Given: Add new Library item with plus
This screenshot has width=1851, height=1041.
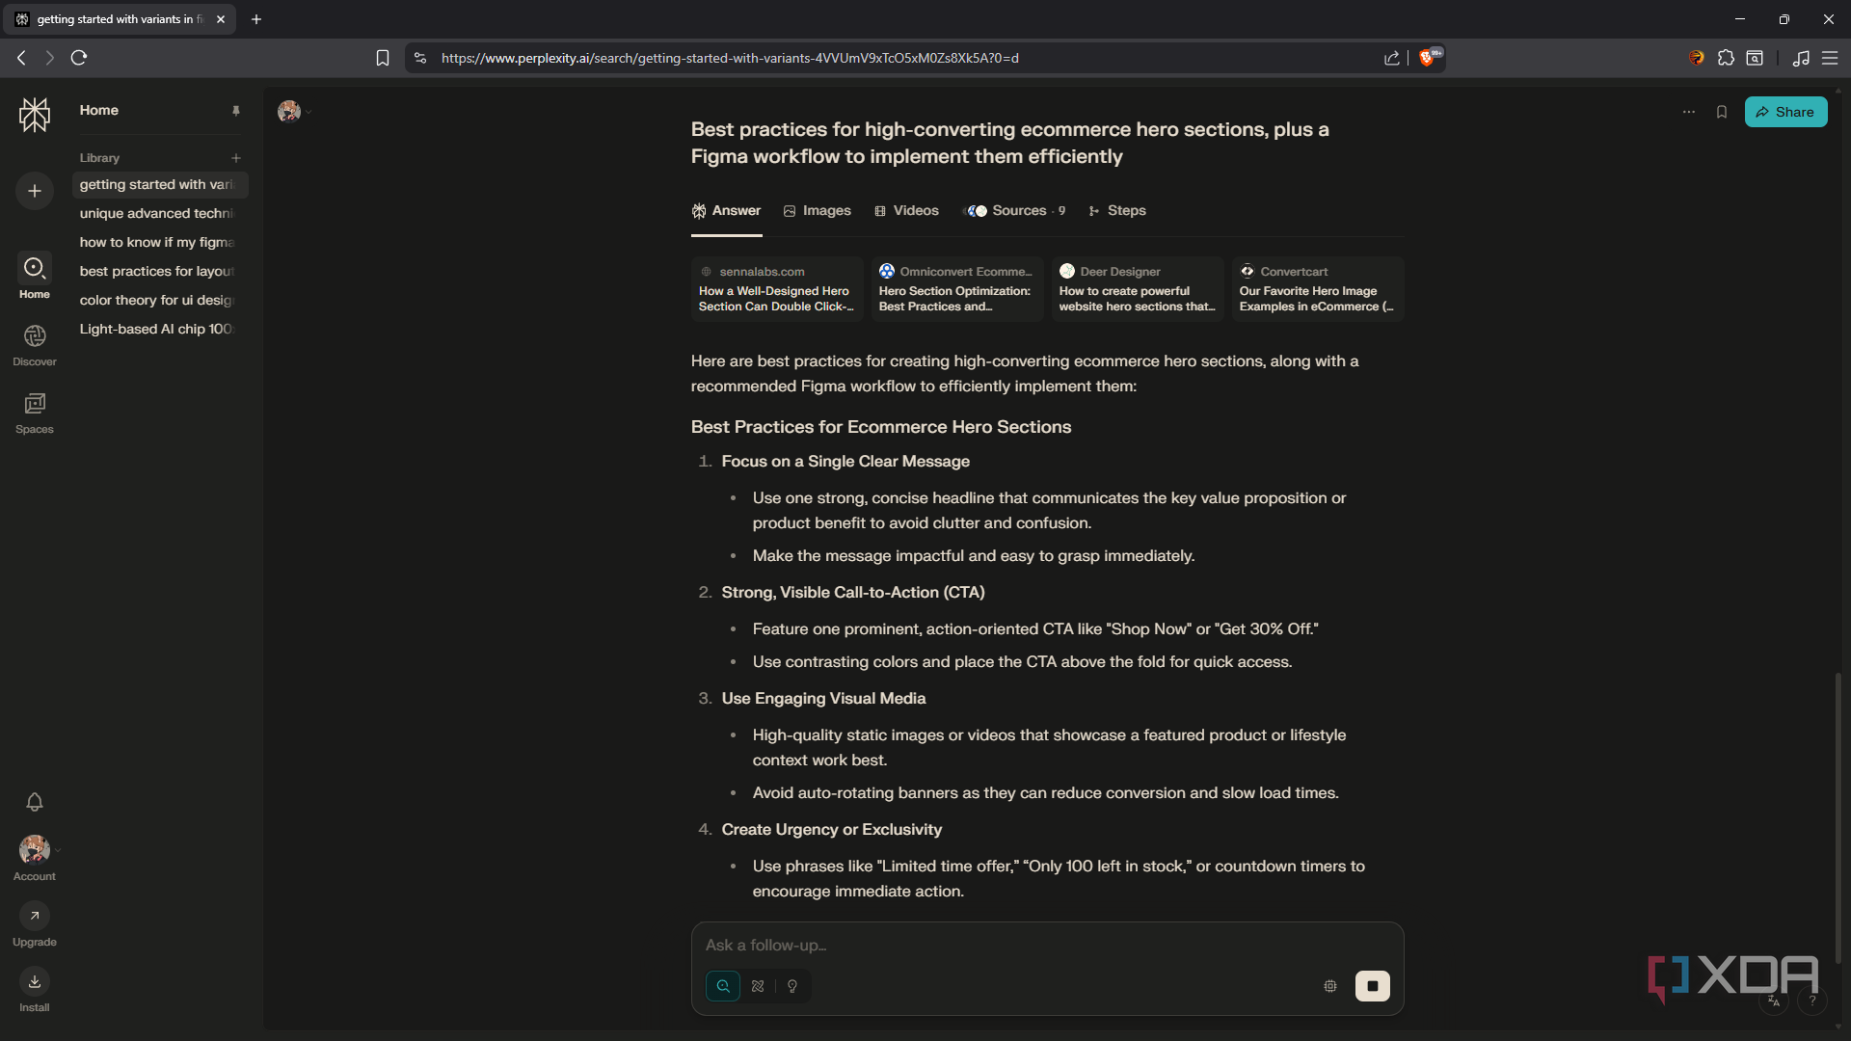Looking at the screenshot, I should 236,158.
